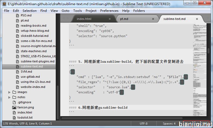Click the file icon beside index.html in sidebar
This screenshot has width=213, height=128.
point(14,113)
